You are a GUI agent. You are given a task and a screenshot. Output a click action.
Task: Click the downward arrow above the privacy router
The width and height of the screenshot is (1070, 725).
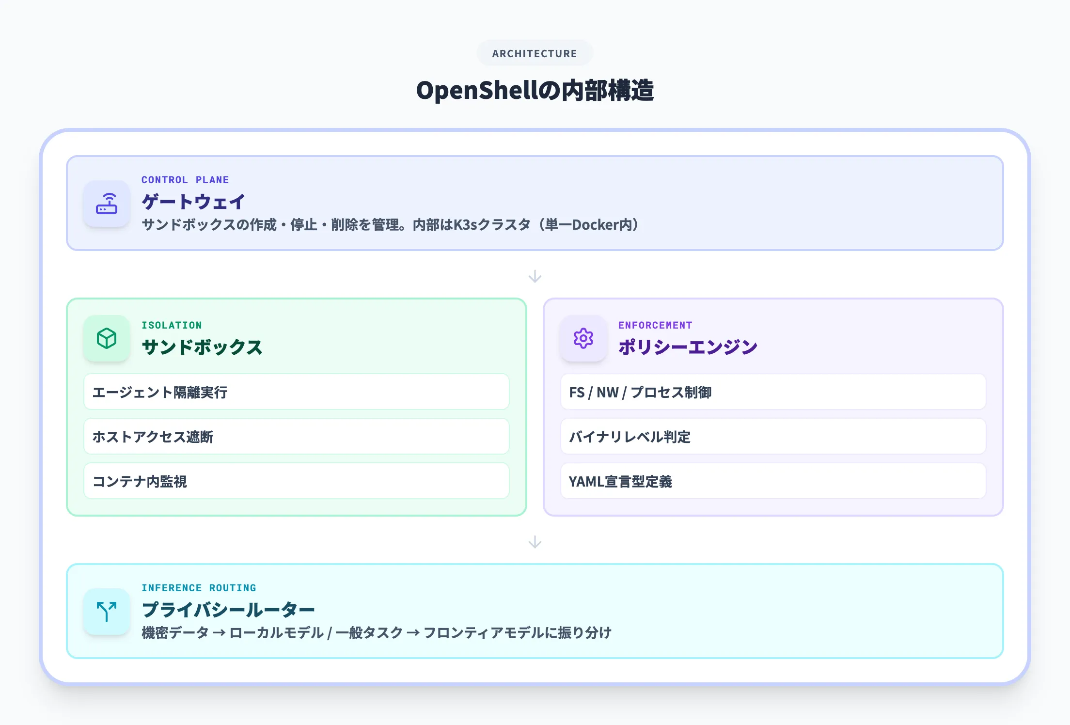pyautogui.click(x=535, y=543)
